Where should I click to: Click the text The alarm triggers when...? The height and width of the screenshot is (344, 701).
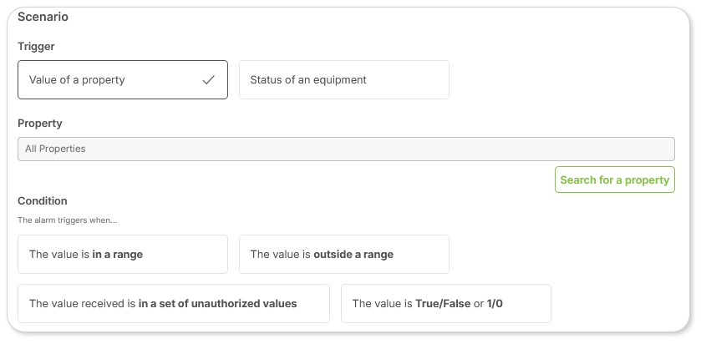[x=67, y=220]
